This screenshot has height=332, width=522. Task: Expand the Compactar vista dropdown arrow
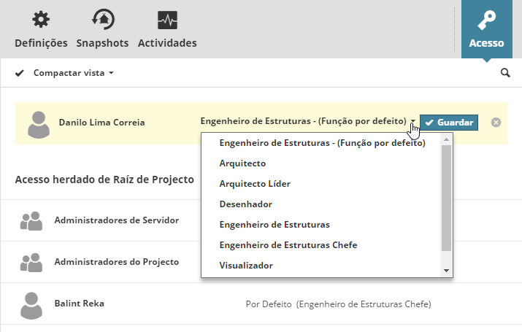tap(111, 74)
